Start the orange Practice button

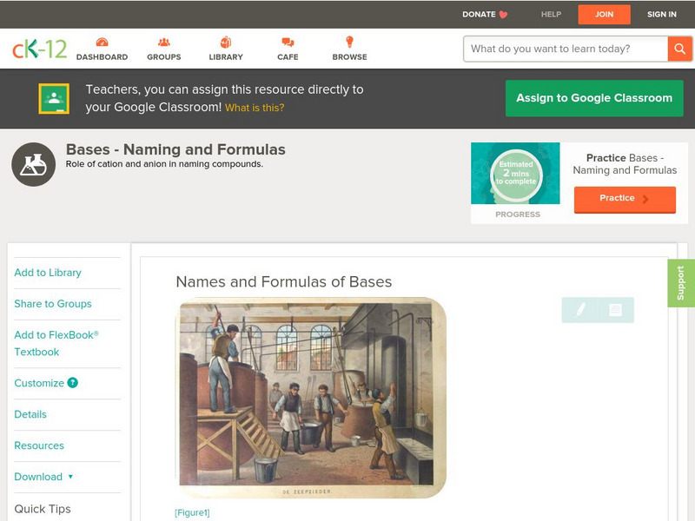(624, 199)
